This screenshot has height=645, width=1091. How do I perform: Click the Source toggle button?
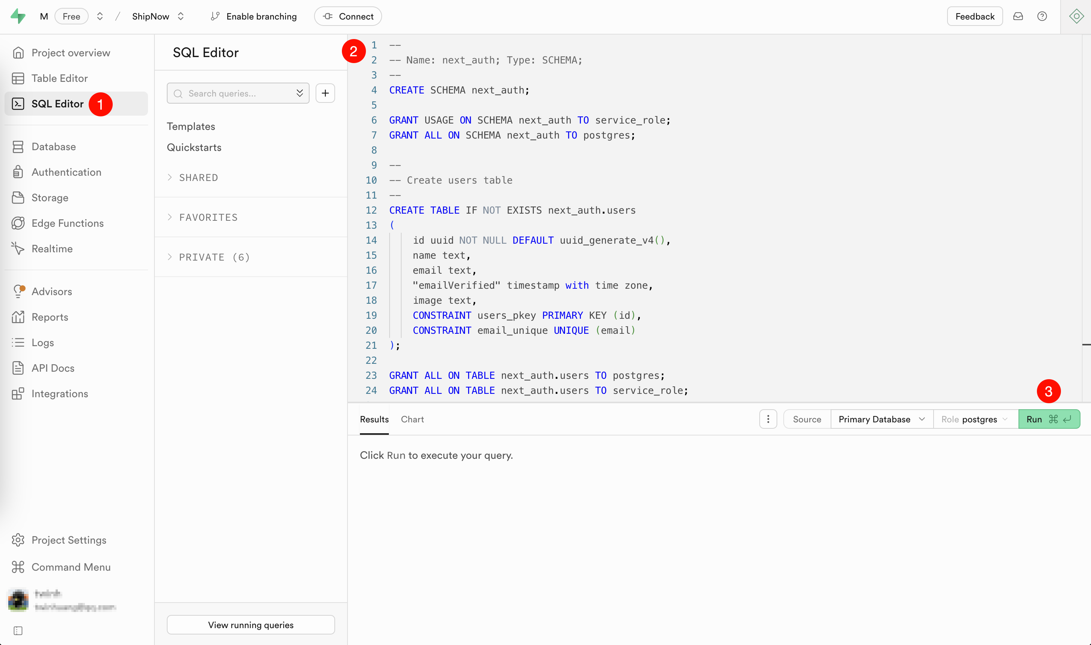[807, 419]
